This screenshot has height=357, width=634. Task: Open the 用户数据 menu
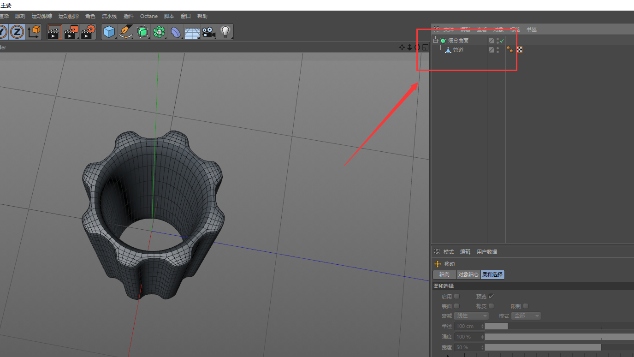(x=487, y=252)
